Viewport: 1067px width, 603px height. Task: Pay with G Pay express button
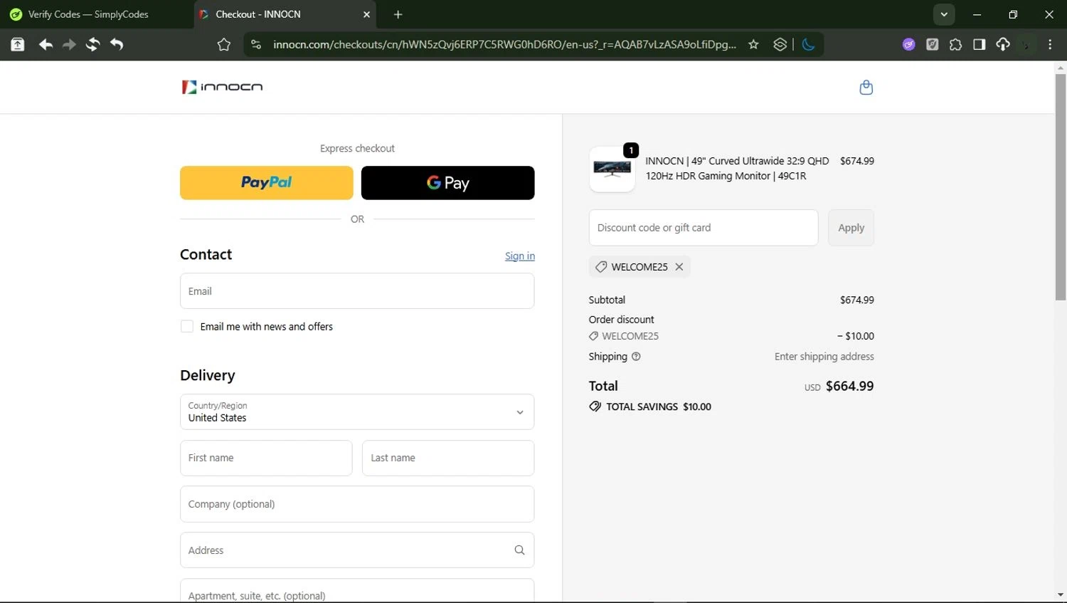coord(448,183)
